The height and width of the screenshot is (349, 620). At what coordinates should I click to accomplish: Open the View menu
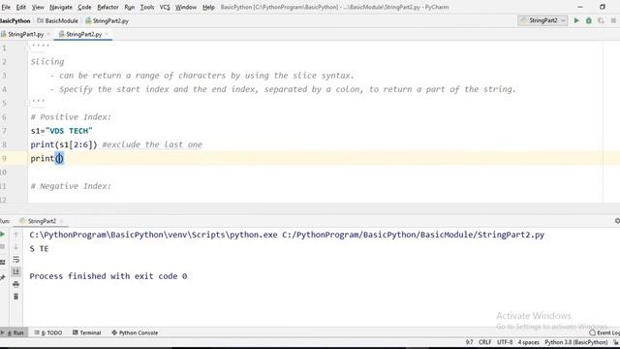(38, 7)
